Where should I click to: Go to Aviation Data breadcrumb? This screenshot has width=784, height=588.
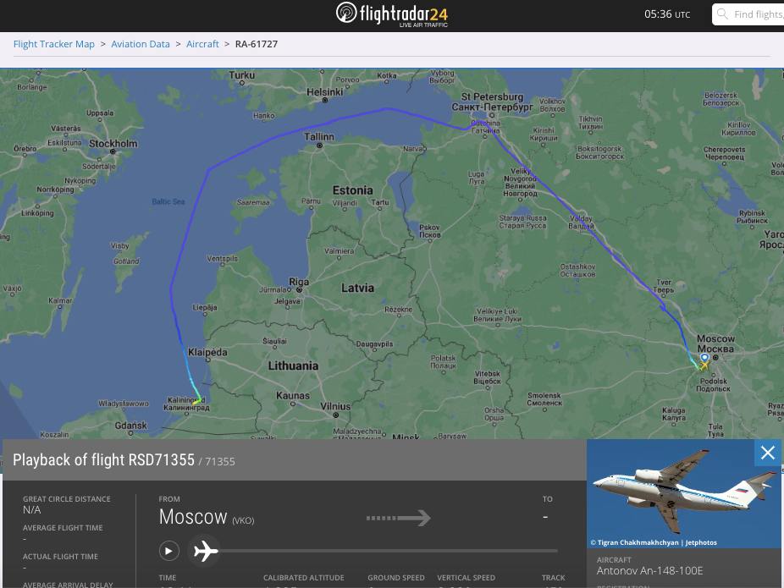coord(141,44)
